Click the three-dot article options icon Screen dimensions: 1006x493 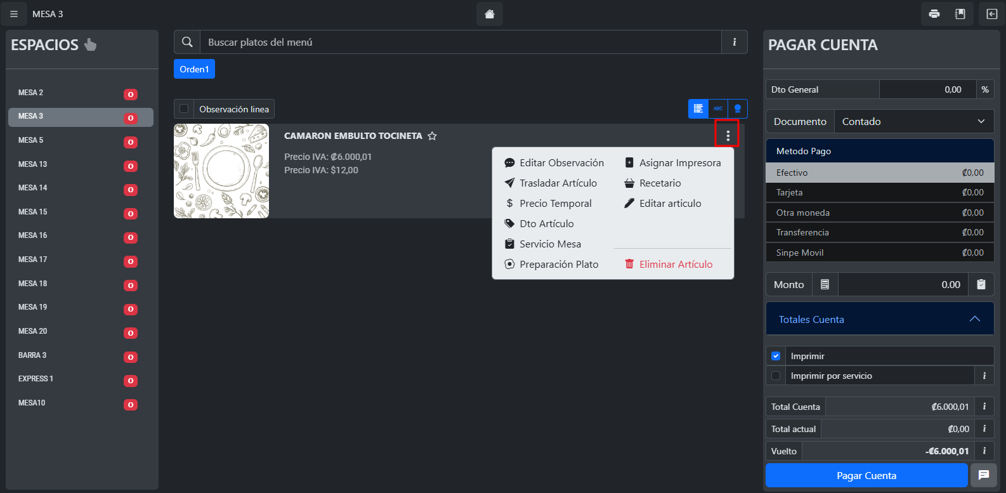click(728, 135)
